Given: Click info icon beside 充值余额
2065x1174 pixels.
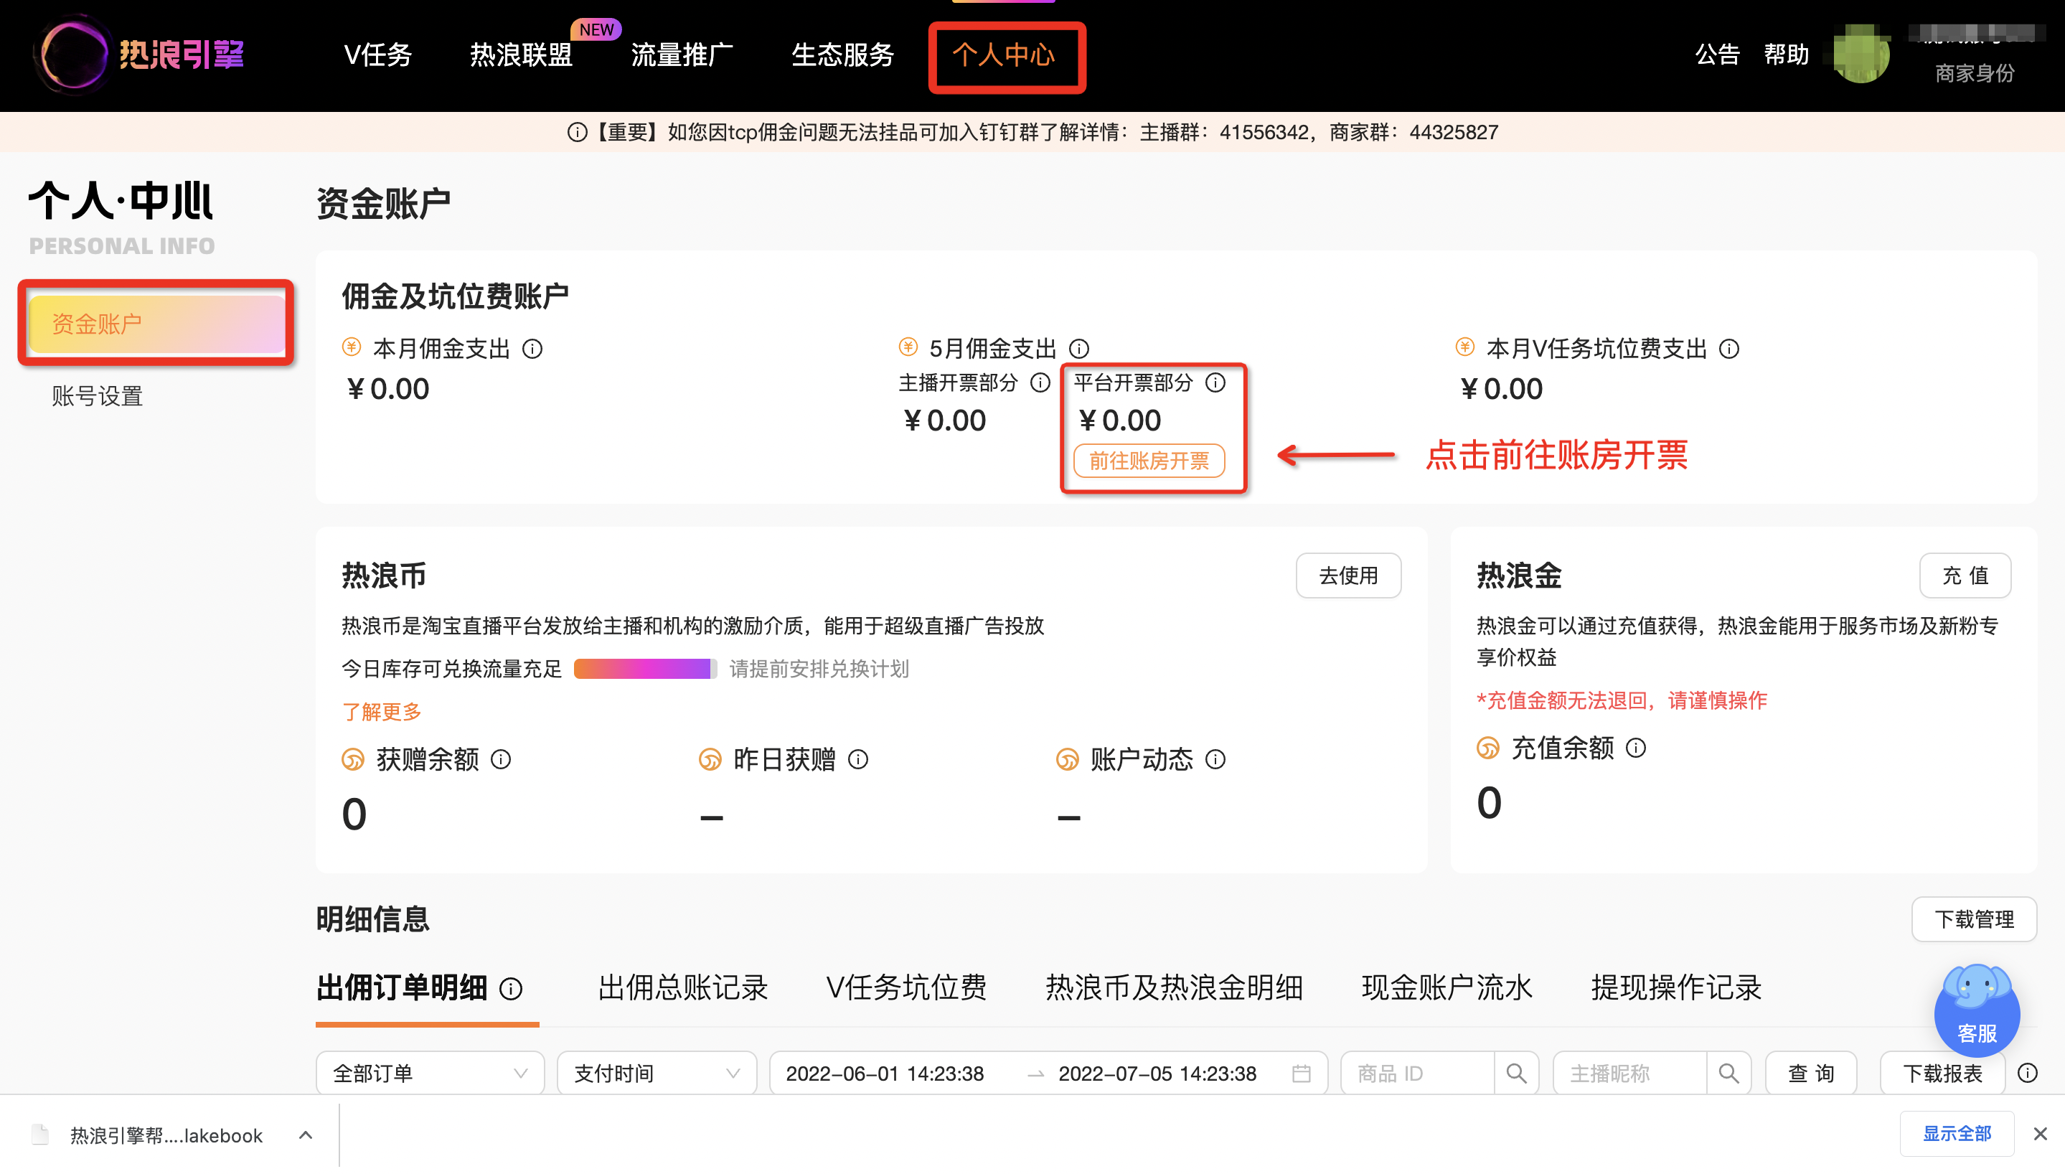Looking at the screenshot, I should (x=1635, y=748).
